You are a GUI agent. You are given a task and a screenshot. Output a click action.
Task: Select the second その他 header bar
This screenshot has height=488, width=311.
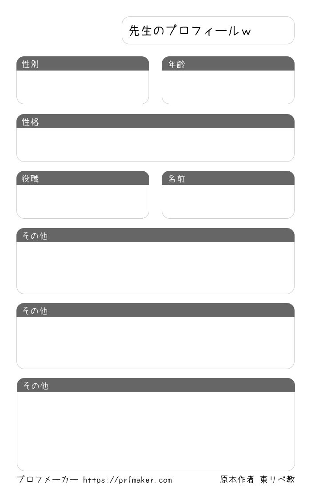coord(155,310)
